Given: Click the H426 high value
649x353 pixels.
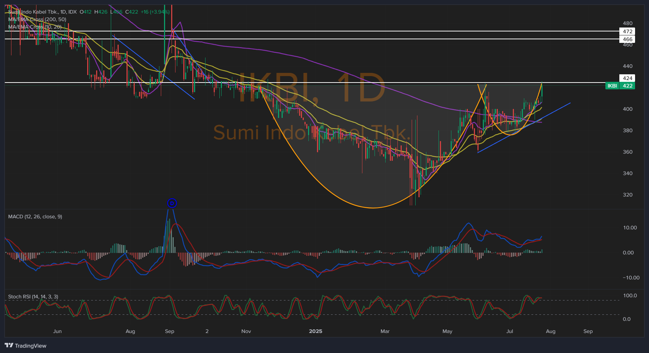Looking at the screenshot, I should tap(101, 12).
